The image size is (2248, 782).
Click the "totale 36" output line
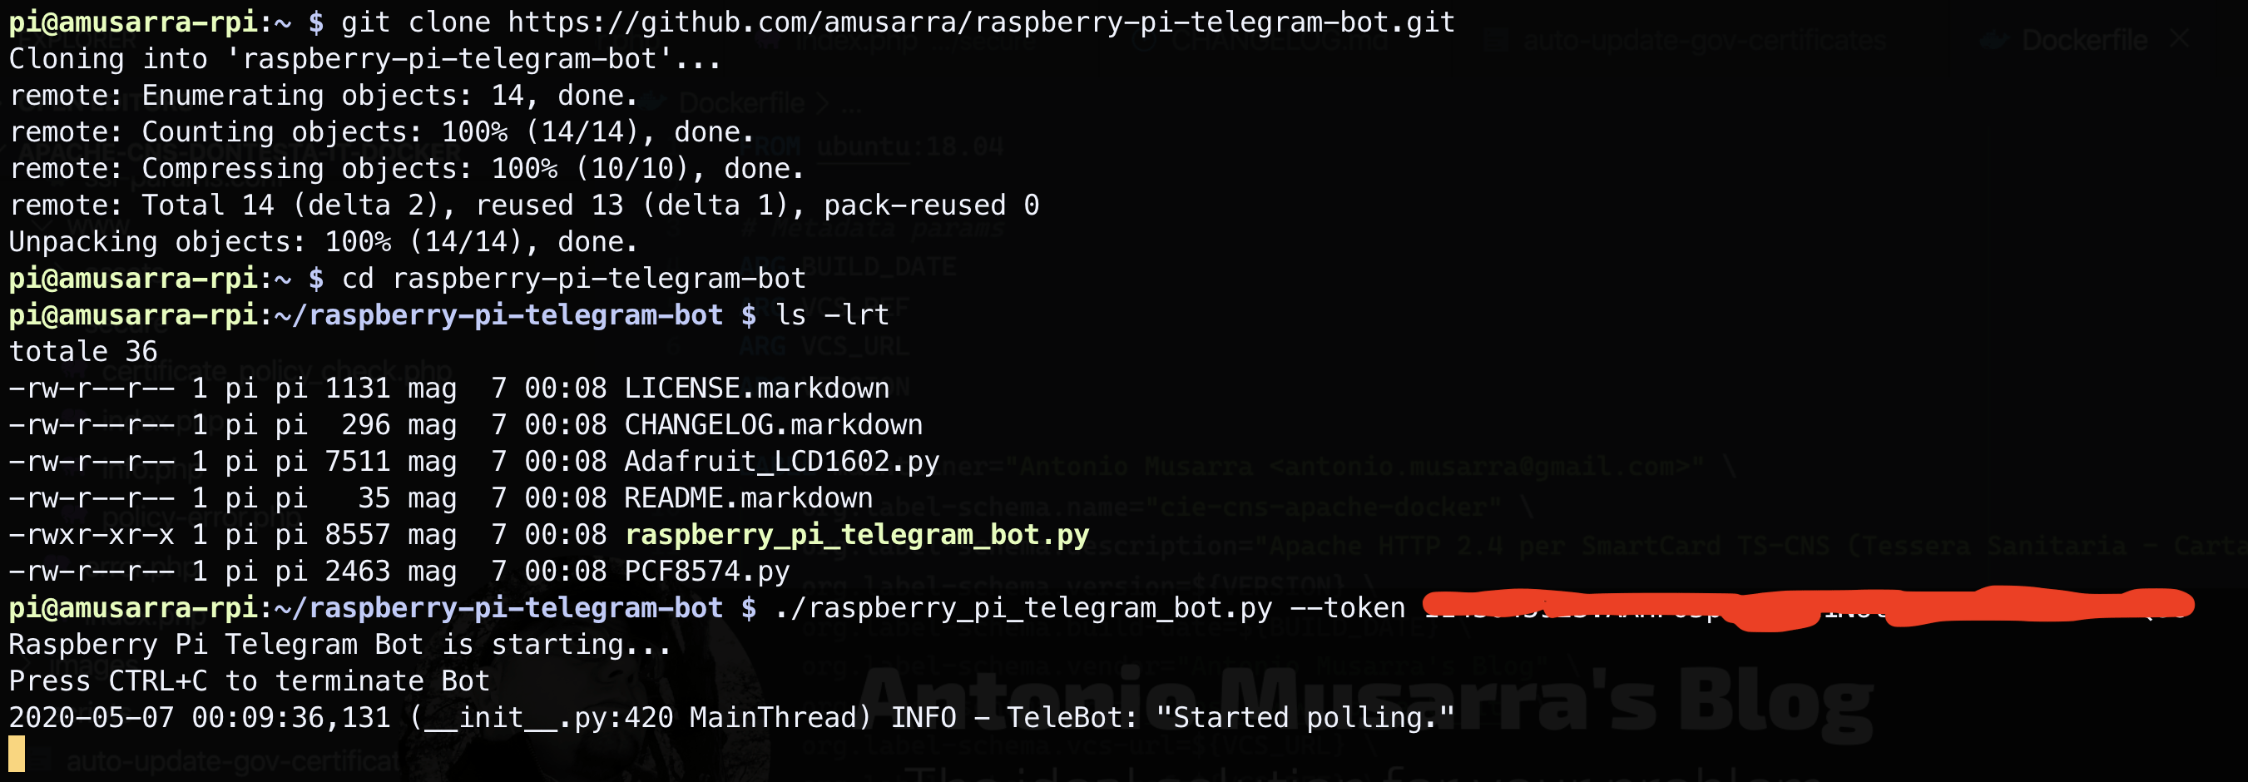(83, 352)
